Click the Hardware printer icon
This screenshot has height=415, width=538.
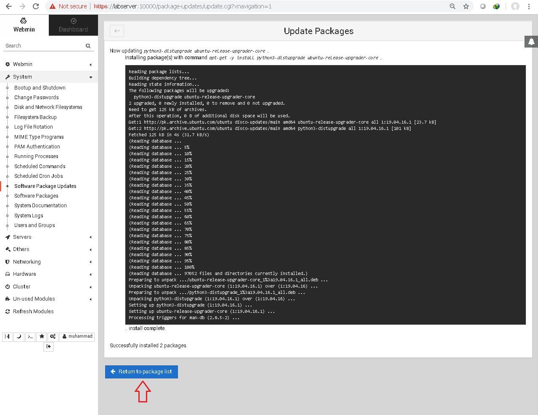[8, 274]
